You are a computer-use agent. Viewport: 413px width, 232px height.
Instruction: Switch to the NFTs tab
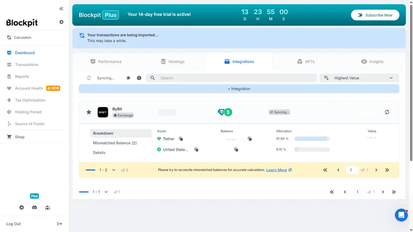[x=306, y=62]
